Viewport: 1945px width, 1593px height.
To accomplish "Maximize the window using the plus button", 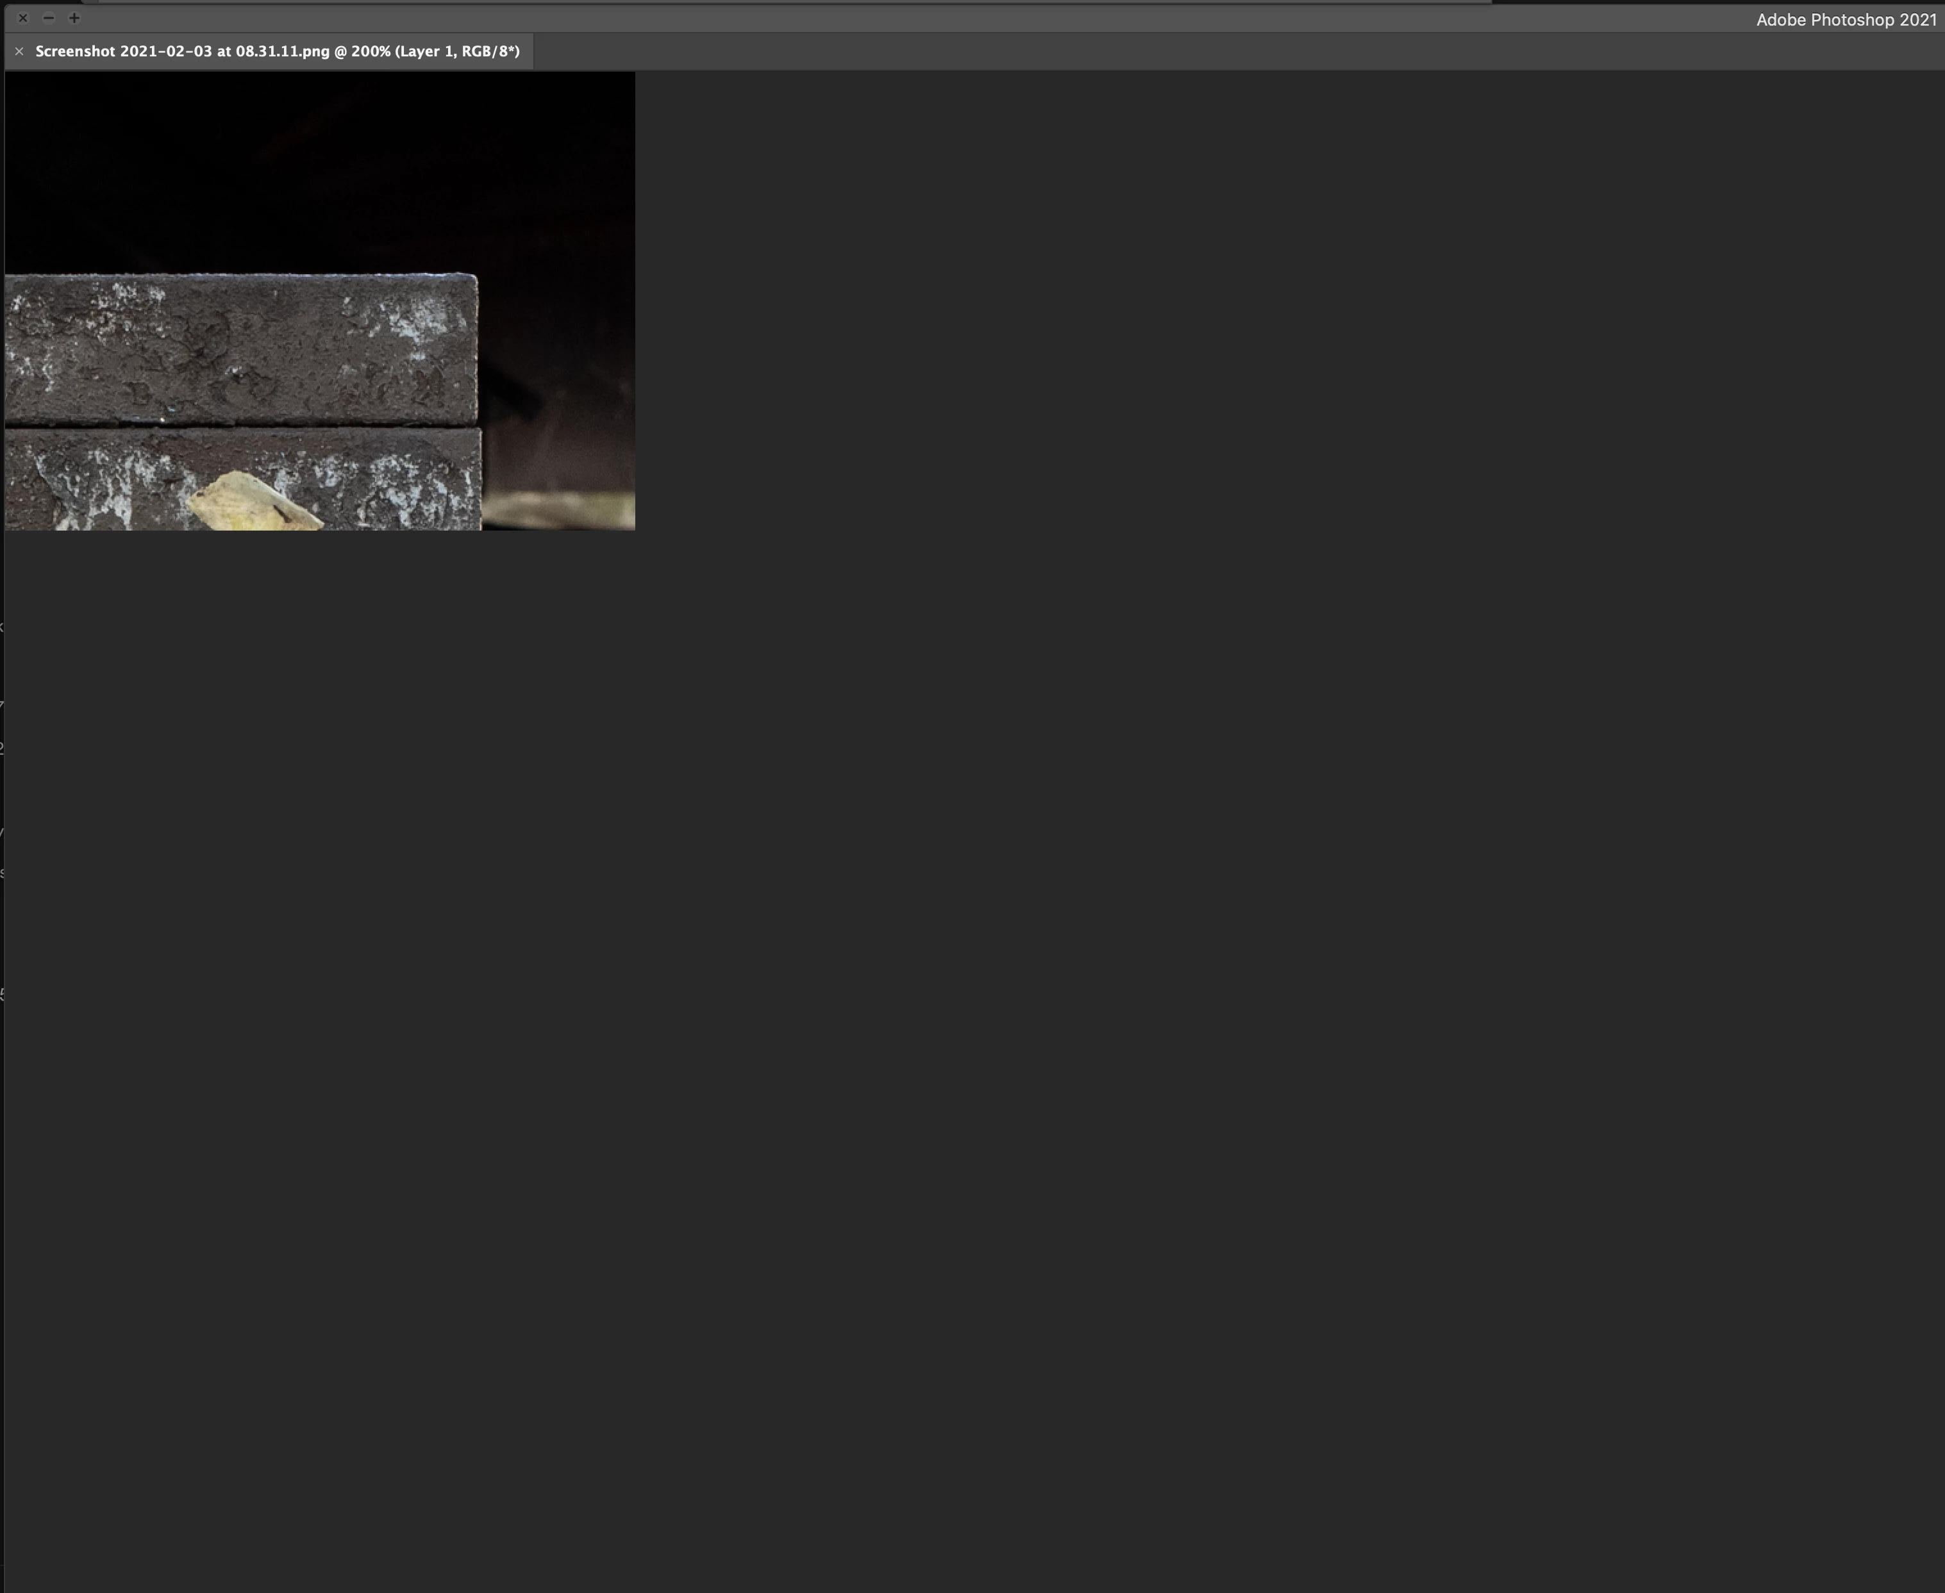I will pos(74,17).
